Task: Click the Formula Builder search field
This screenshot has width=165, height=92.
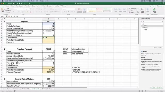Action: (152, 21)
